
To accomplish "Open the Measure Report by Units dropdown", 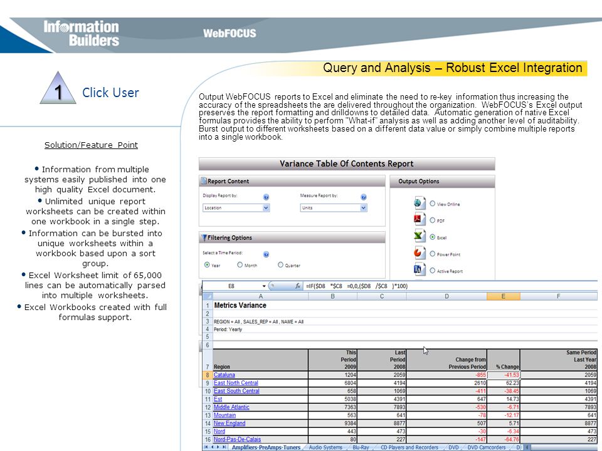I will 334,207.
